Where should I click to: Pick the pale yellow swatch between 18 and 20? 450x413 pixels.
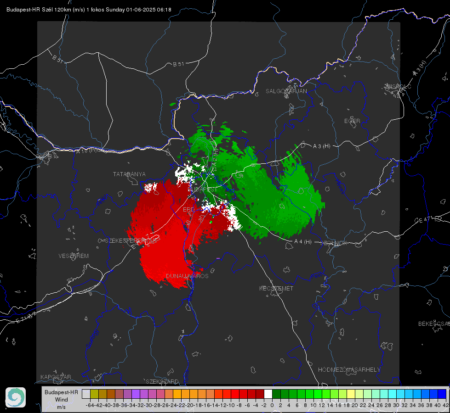(x=351, y=394)
